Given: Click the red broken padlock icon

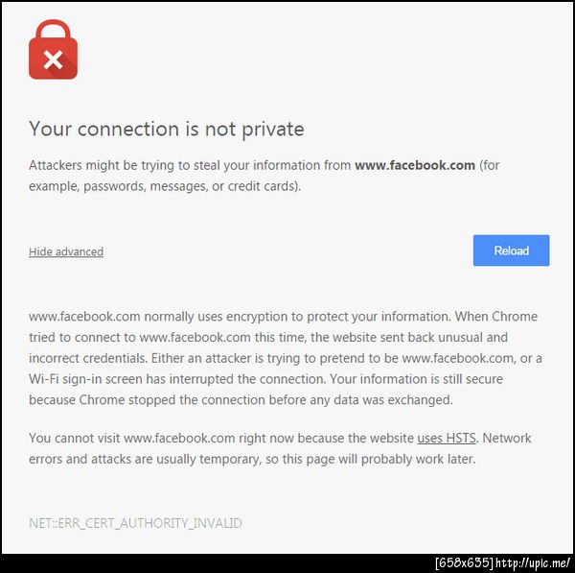Looking at the screenshot, I should (x=53, y=57).
